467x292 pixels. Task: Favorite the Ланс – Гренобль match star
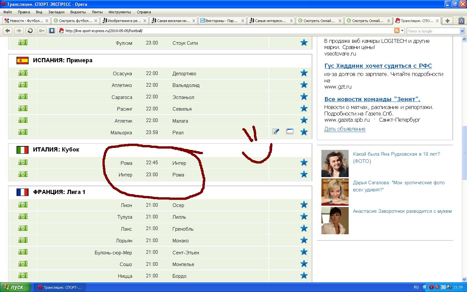tap(304, 228)
